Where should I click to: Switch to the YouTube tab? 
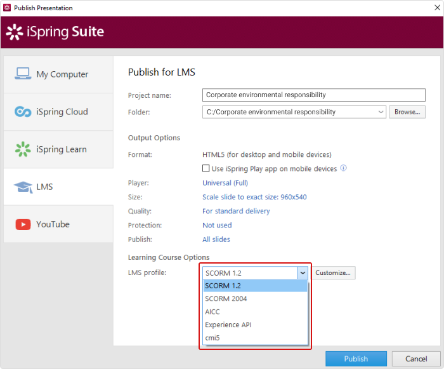click(x=58, y=224)
